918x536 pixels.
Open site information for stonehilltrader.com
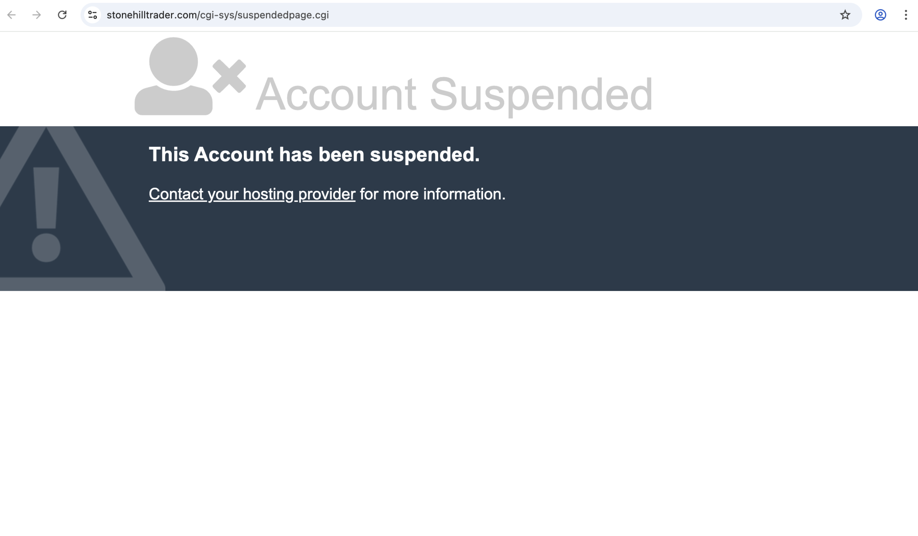click(93, 15)
